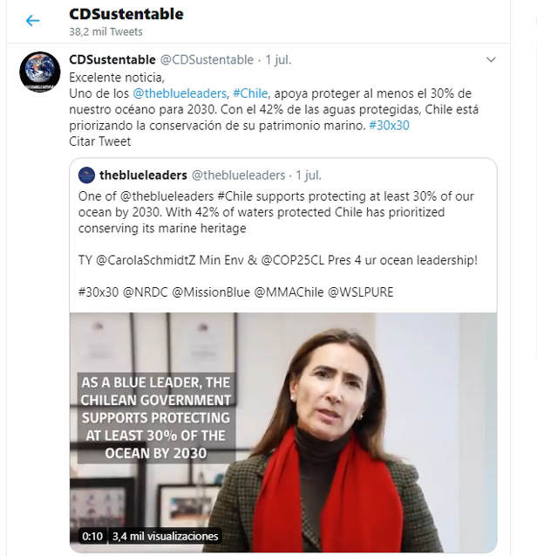Screen dimensions: 537x556
Task: Open the tweet's 1 jul. timestamp
Action: (x=278, y=59)
